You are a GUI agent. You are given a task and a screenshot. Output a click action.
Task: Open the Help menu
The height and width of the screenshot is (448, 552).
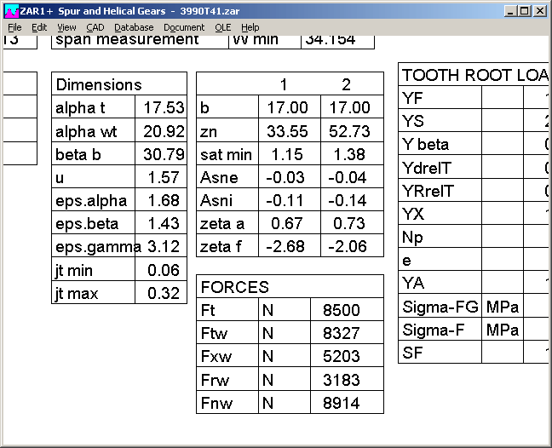[250, 27]
